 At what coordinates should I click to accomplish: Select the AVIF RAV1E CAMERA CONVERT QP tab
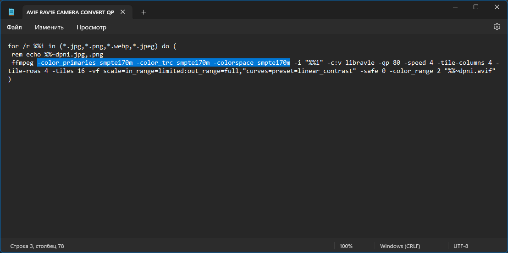click(70, 12)
